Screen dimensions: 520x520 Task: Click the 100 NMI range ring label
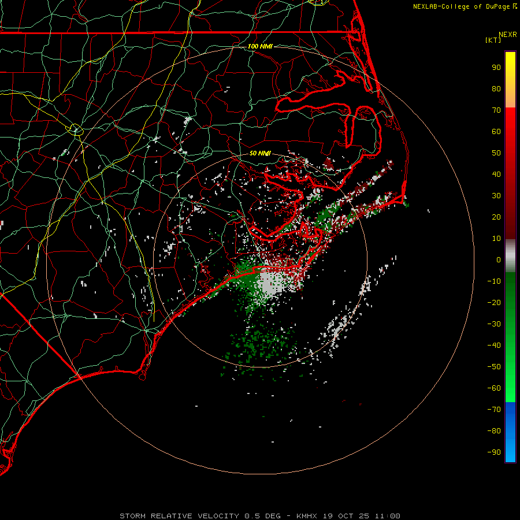point(260,46)
